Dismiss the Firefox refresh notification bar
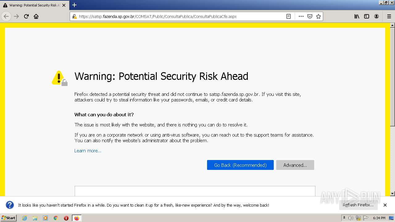The image size is (395, 222). click(385, 205)
